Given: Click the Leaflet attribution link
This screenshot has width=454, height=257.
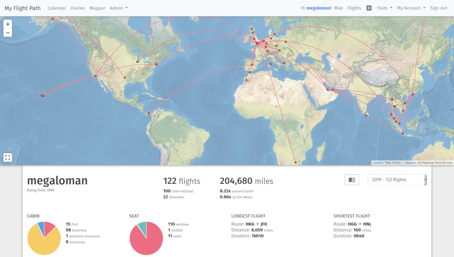Looking at the screenshot, I should coord(377,162).
